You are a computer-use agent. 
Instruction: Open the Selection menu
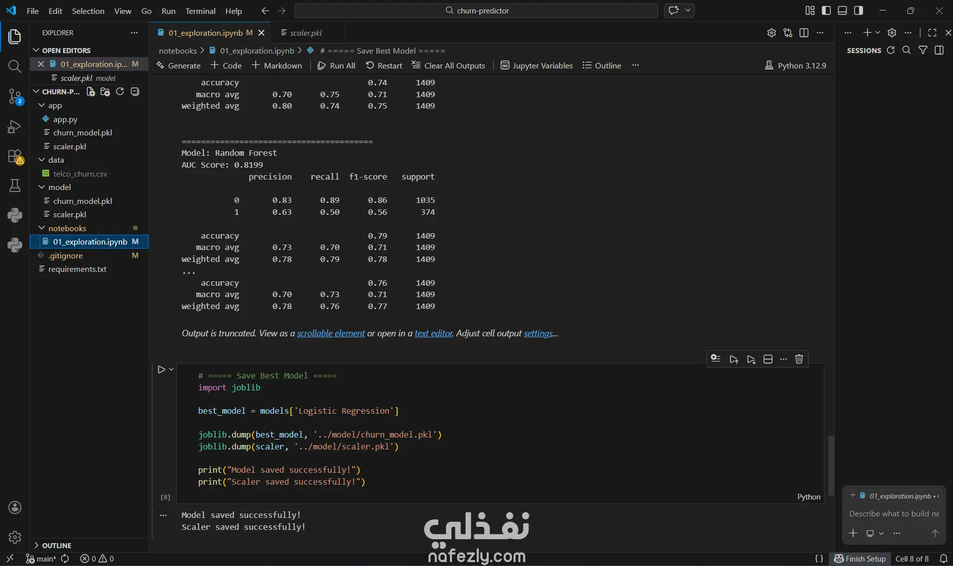tap(88, 11)
